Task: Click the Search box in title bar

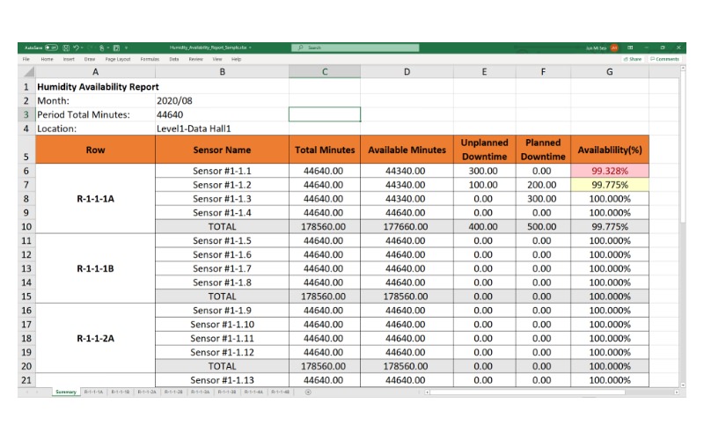Action: click(352, 48)
